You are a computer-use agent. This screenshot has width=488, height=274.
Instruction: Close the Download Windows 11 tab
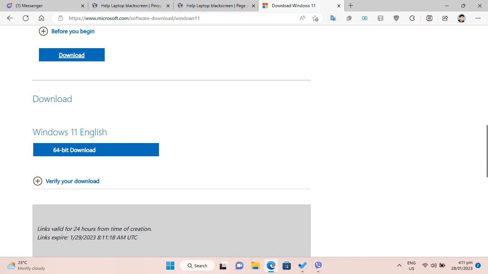pos(339,6)
